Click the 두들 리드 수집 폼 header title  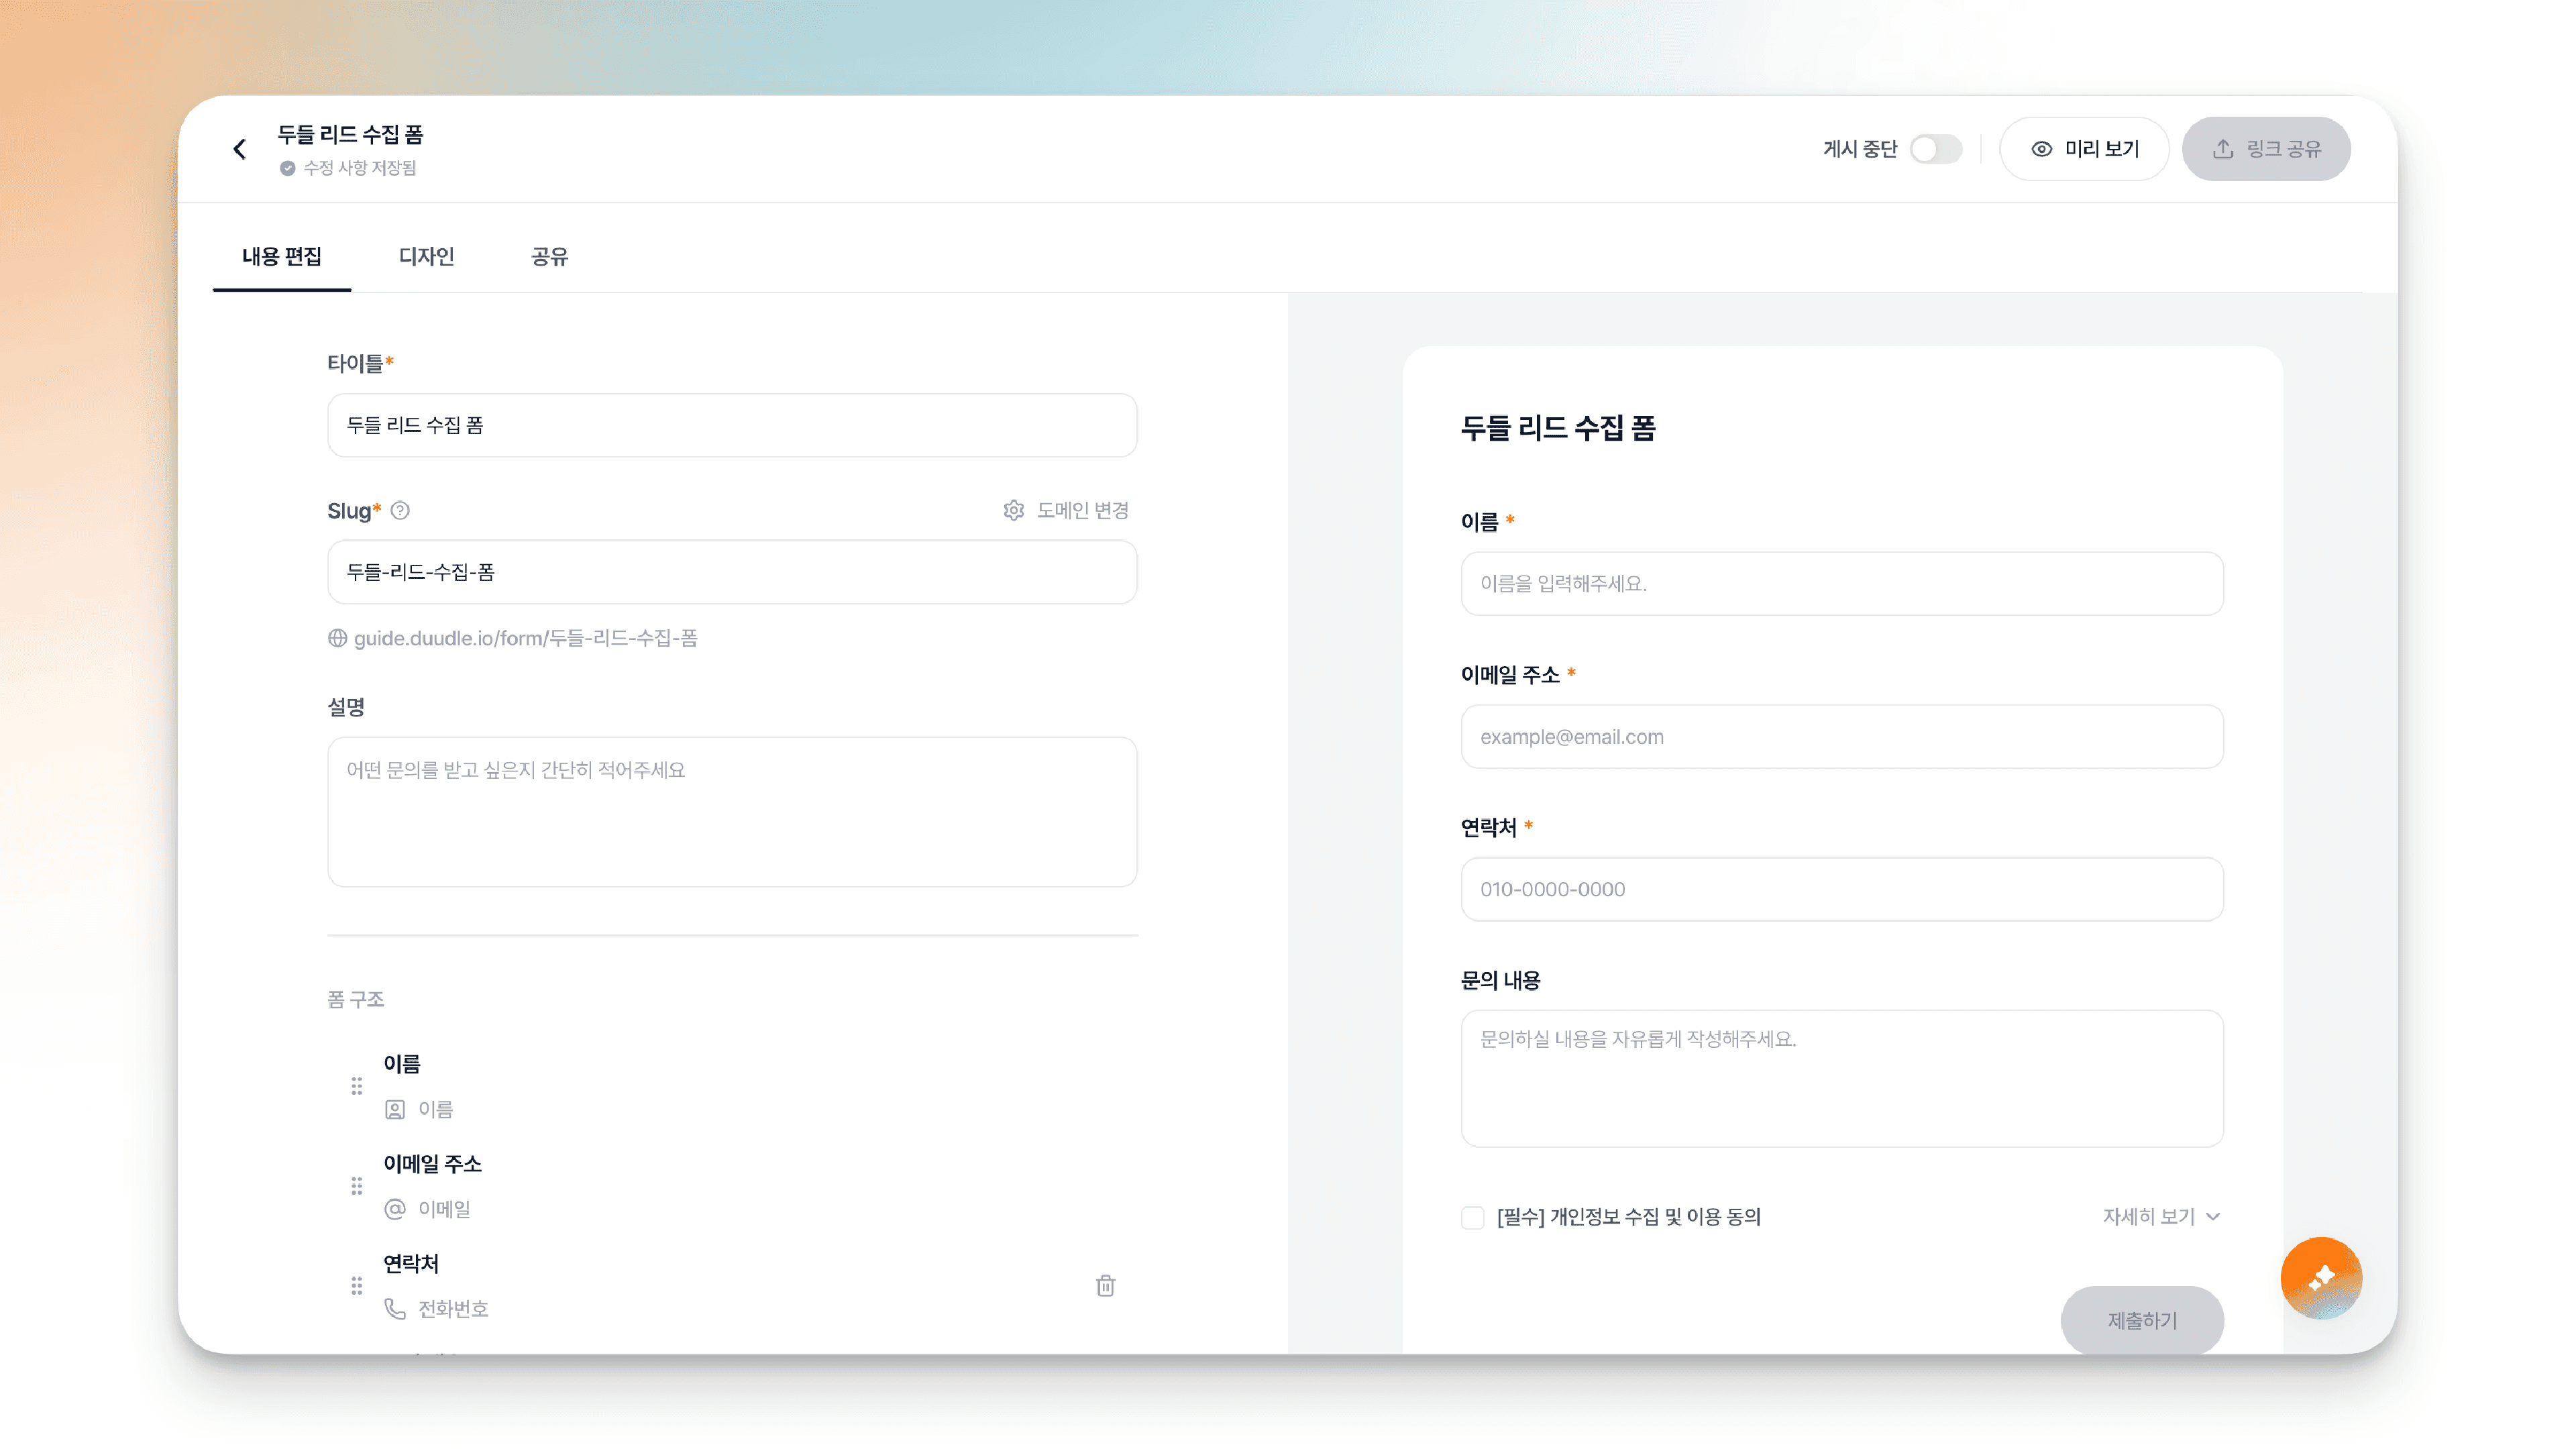(350, 134)
